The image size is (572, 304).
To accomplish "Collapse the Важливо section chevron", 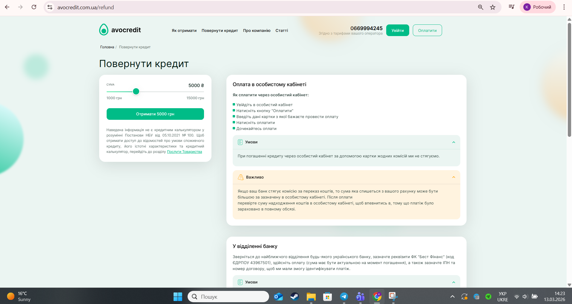I will point(453,177).
